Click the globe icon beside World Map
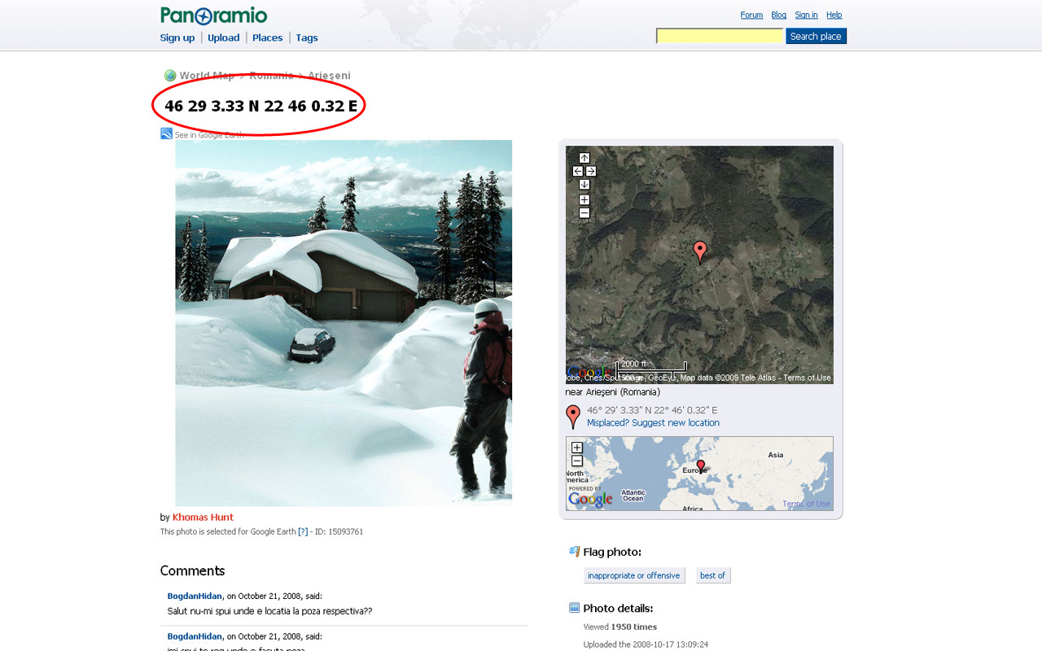 170,76
